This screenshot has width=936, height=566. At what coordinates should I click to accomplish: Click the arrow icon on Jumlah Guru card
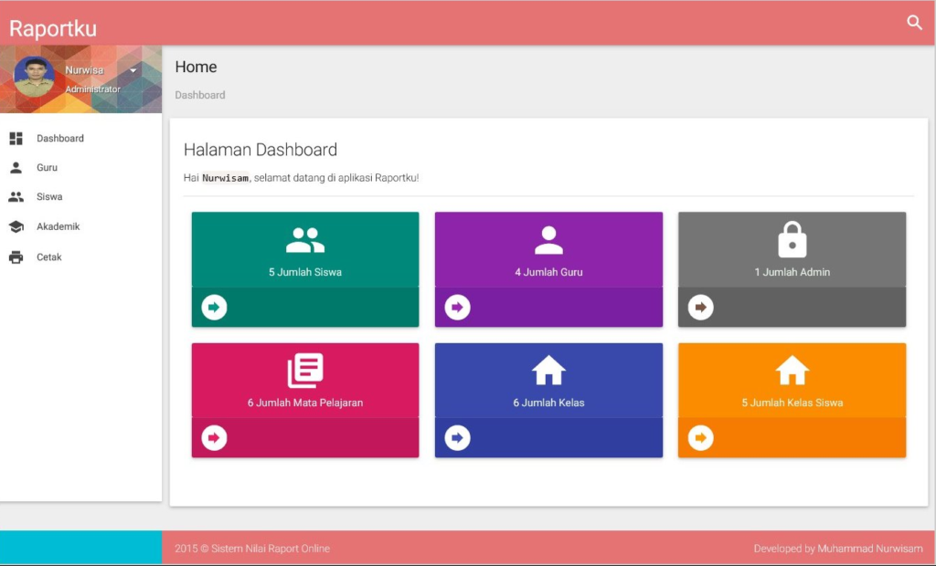click(x=457, y=308)
